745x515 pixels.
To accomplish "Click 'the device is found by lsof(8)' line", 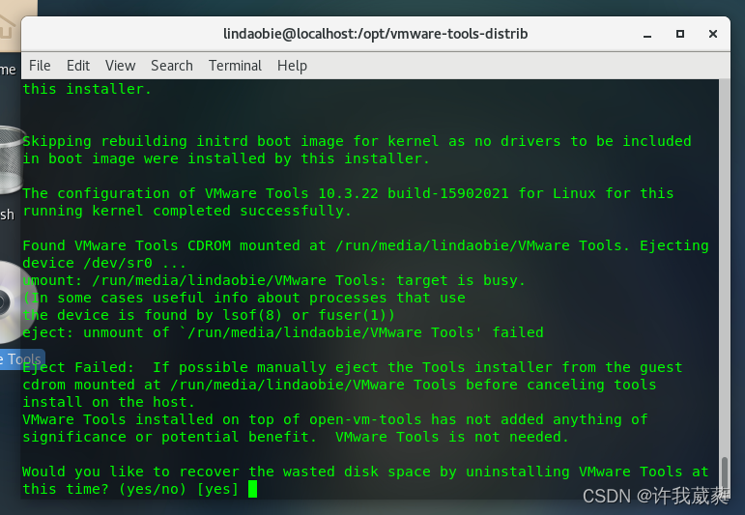I will tap(209, 315).
